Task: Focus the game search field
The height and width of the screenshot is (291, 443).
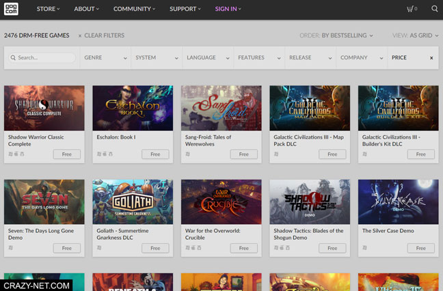Action: (x=42, y=57)
